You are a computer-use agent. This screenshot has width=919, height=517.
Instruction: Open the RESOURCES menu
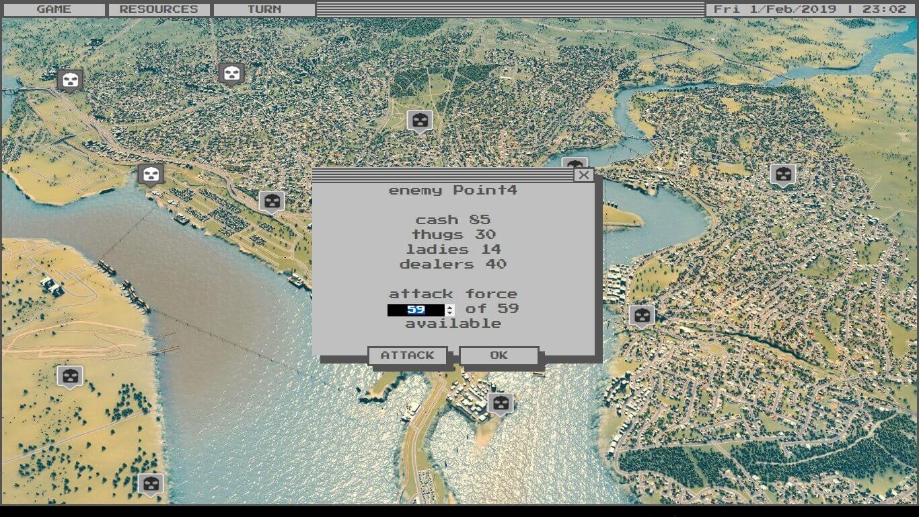(159, 9)
